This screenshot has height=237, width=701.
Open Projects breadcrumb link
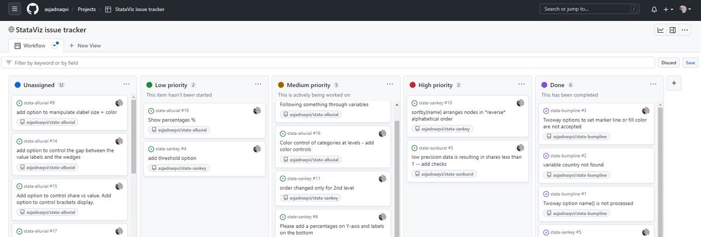(86, 9)
